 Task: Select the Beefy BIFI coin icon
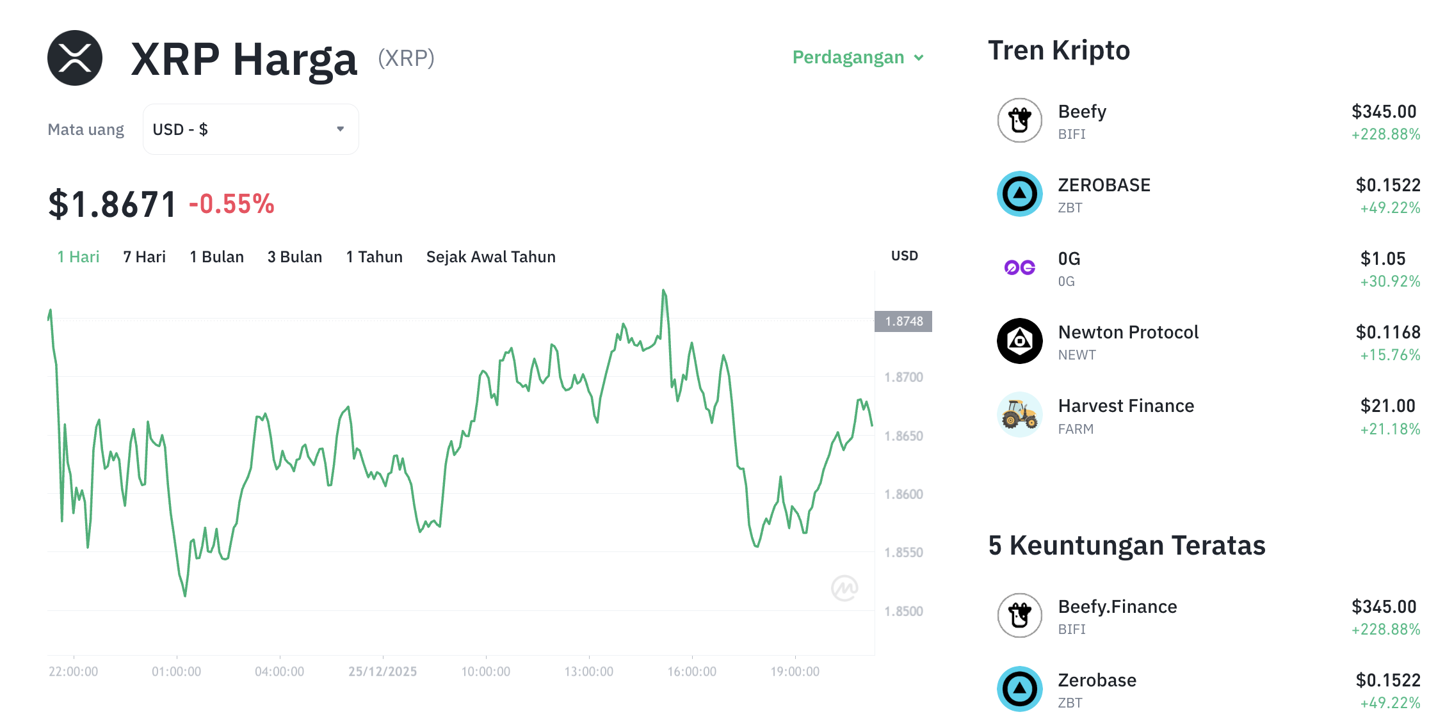(1019, 120)
